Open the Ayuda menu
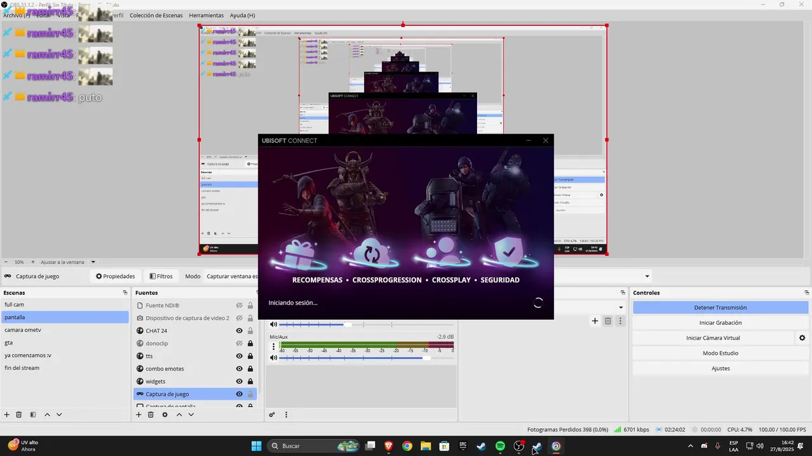 point(242,15)
